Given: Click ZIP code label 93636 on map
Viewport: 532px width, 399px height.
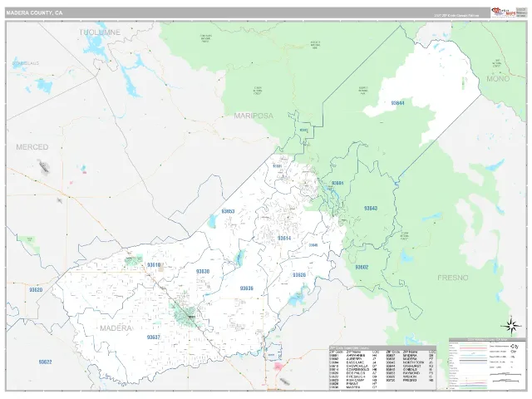Looking at the screenshot, I should pos(247,288).
